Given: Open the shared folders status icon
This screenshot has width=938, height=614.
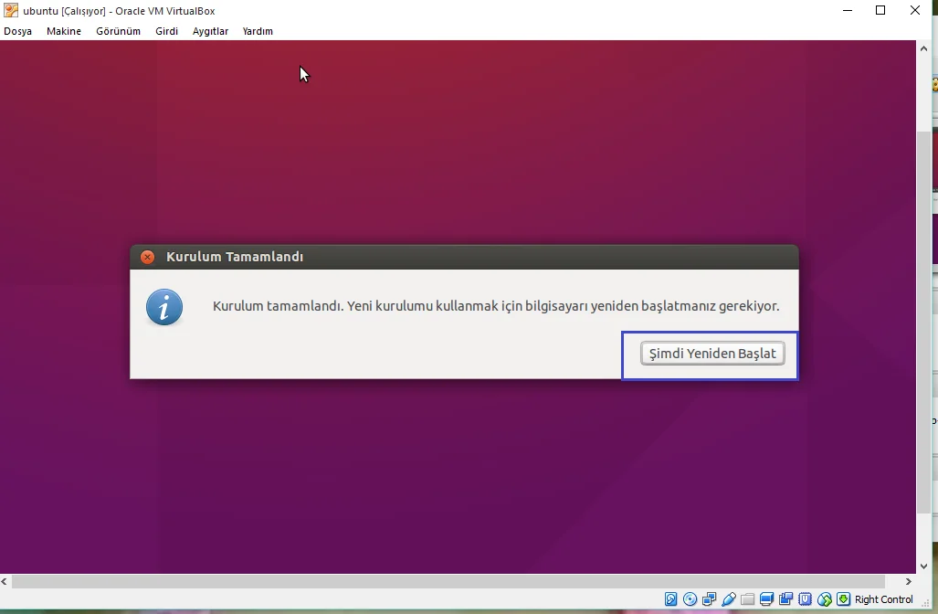Looking at the screenshot, I should 748,599.
